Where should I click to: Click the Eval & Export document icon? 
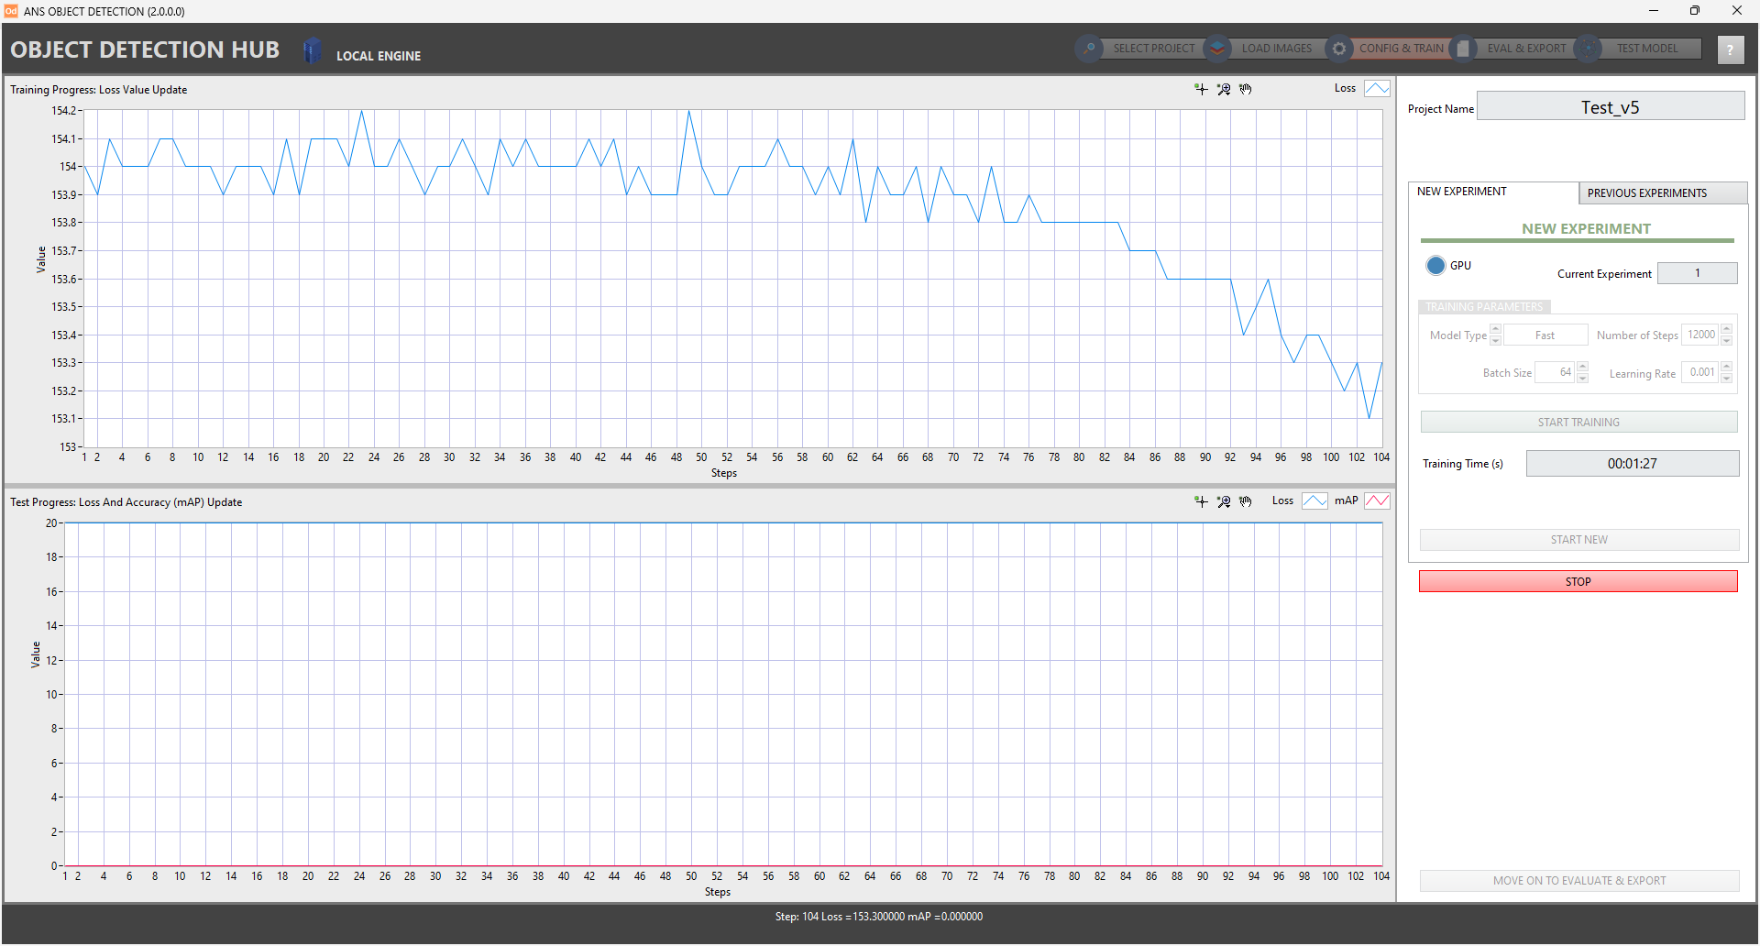[1464, 49]
